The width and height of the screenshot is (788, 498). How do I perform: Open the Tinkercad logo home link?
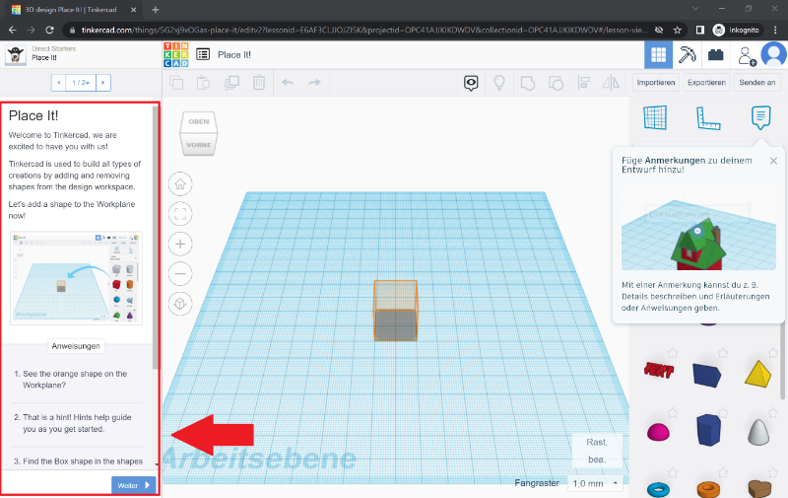point(176,55)
